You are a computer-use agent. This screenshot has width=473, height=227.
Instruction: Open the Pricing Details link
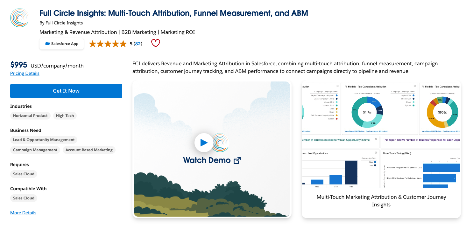pos(25,73)
